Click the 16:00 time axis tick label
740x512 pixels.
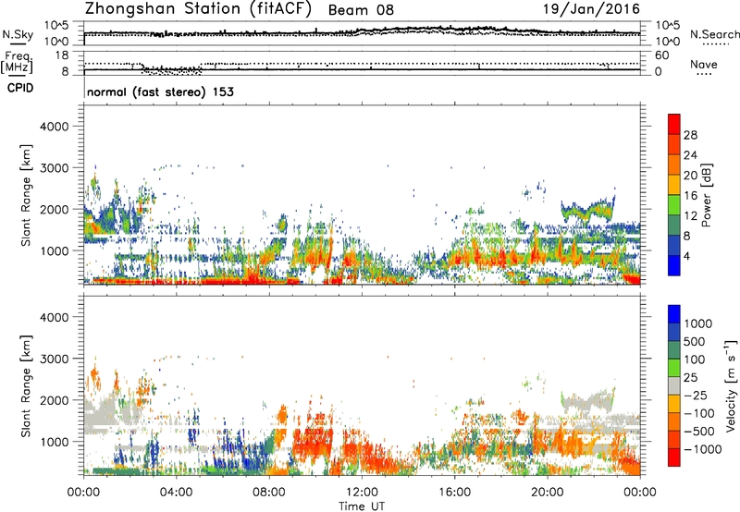[455, 493]
